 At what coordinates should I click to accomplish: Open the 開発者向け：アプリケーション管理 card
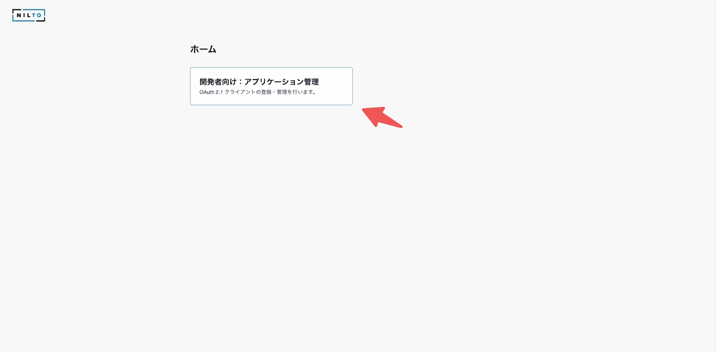tap(271, 86)
